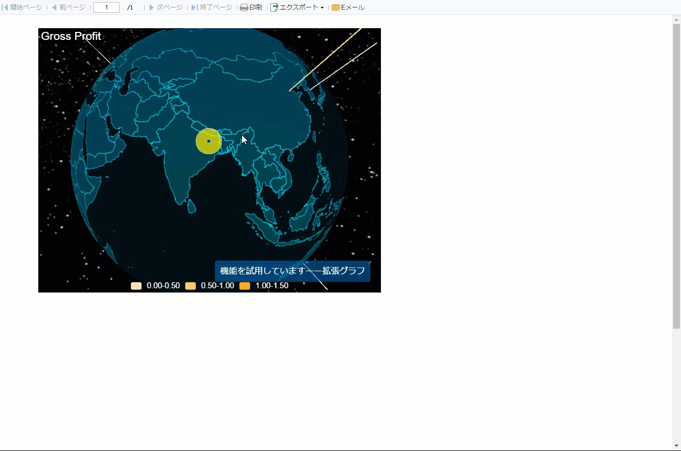This screenshot has width=681, height=451.
Task: Toggle the 0.50-1.00 legend swatch
Action: point(190,286)
